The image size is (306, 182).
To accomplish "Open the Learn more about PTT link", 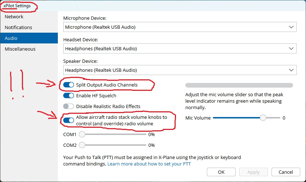I will 149,164.
